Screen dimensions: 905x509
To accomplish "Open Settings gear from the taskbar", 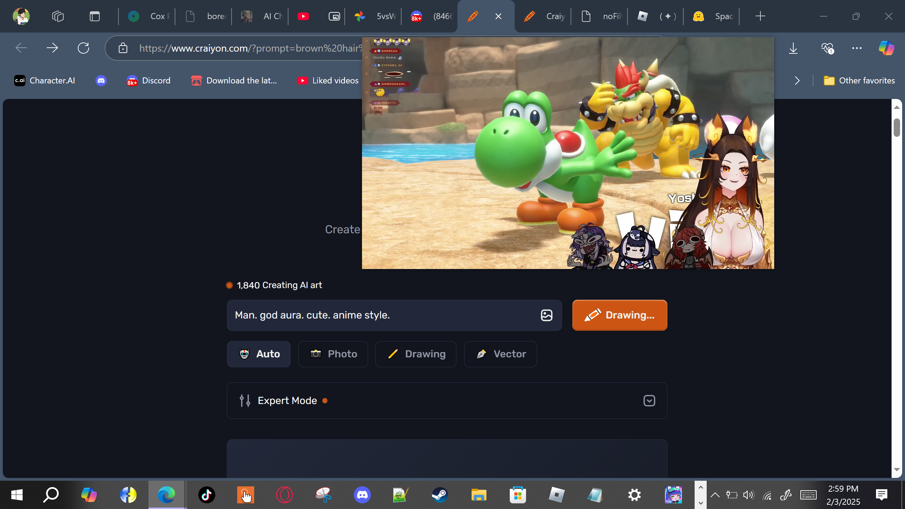I will pyautogui.click(x=634, y=495).
